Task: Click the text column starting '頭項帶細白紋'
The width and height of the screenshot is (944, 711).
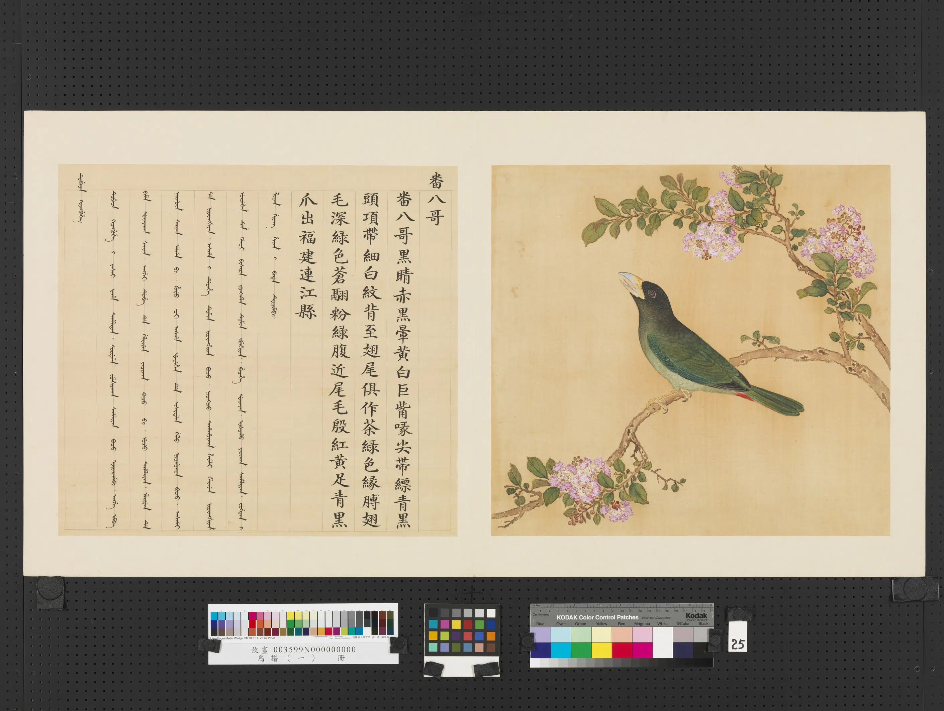Action: coord(371,360)
